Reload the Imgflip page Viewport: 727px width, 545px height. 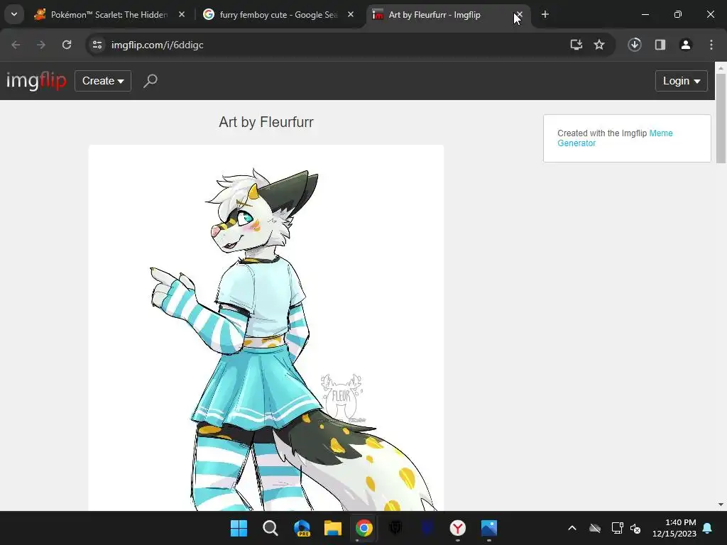[67, 45]
